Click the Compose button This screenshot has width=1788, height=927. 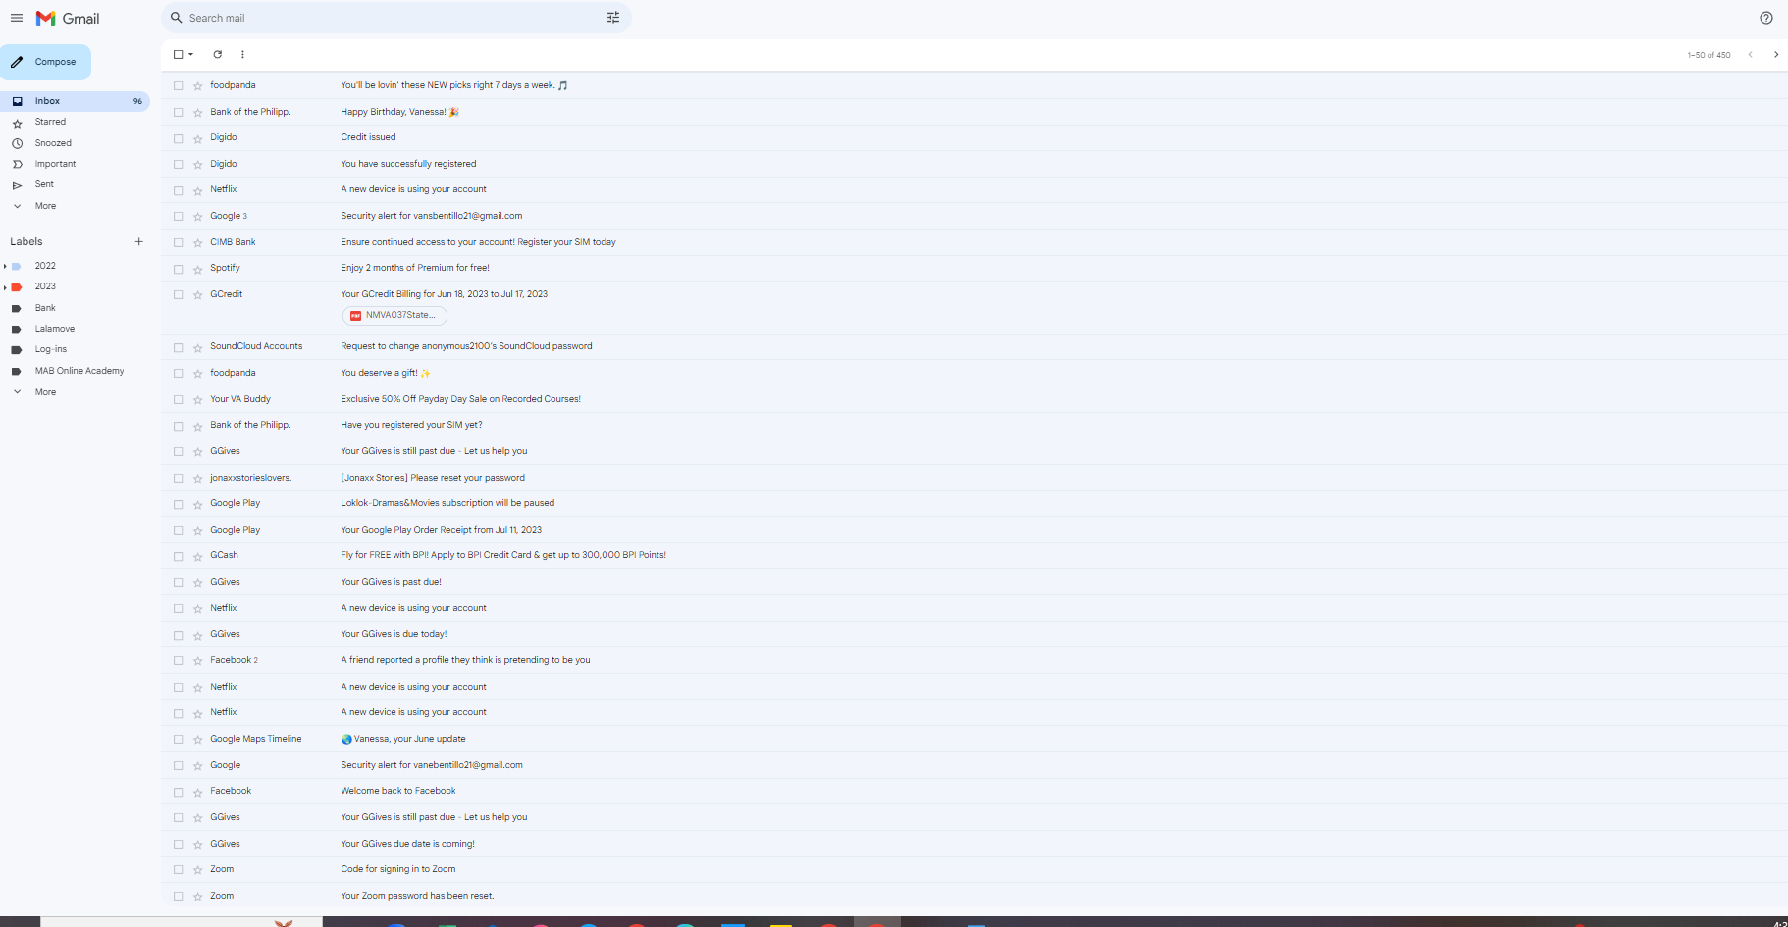[46, 61]
